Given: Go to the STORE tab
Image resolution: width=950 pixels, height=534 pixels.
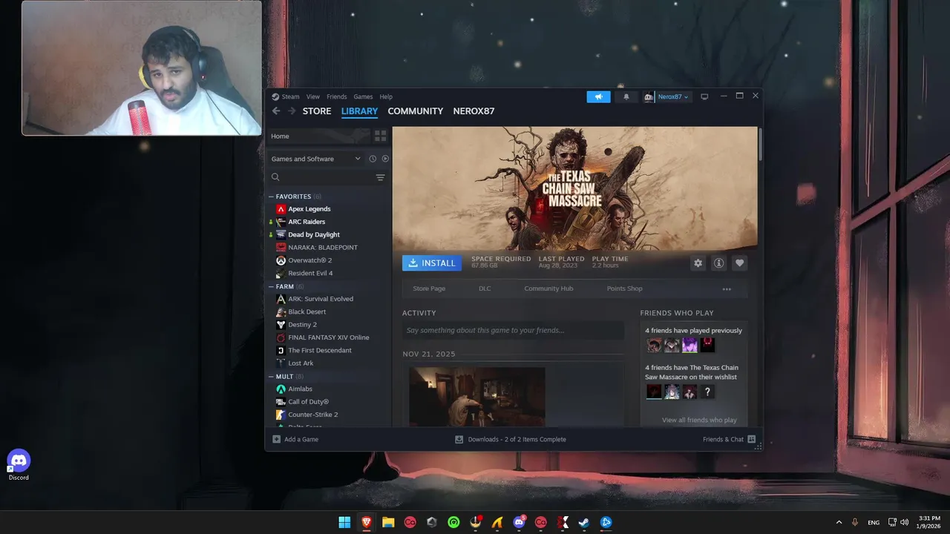Looking at the screenshot, I should coord(317,111).
